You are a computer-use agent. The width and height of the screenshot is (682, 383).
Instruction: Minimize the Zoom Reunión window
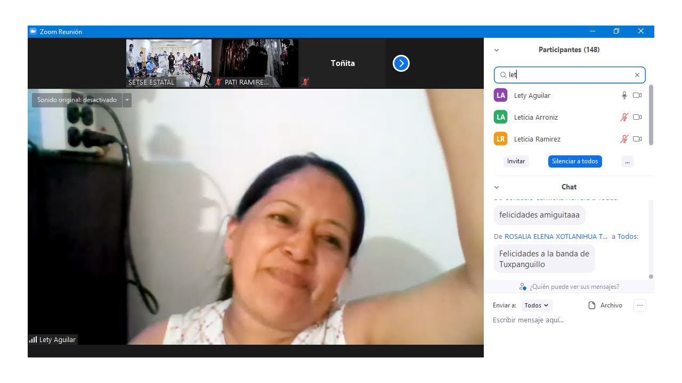(592, 31)
